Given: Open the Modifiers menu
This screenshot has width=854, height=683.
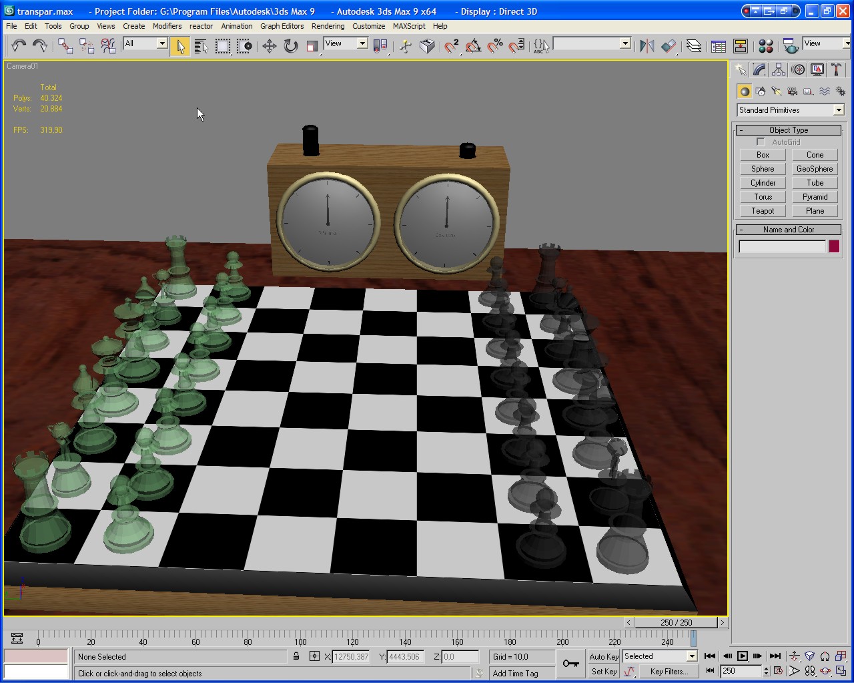Looking at the screenshot, I should pyautogui.click(x=167, y=26).
